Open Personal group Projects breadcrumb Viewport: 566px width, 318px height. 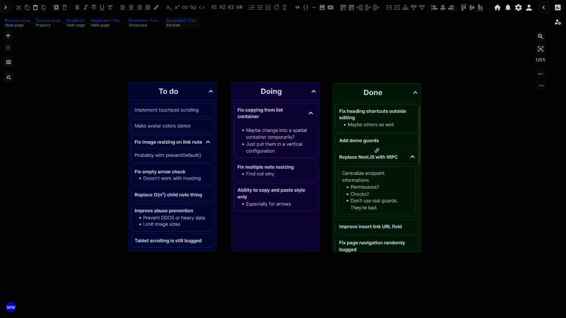click(48, 23)
